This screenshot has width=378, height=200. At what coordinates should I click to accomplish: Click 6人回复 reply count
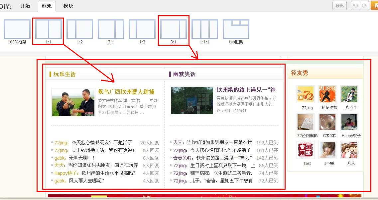(x=151, y=158)
